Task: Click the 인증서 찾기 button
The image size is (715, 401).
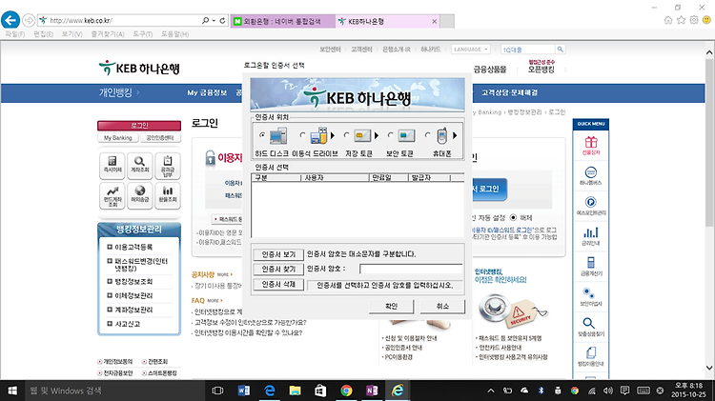Action: [278, 270]
